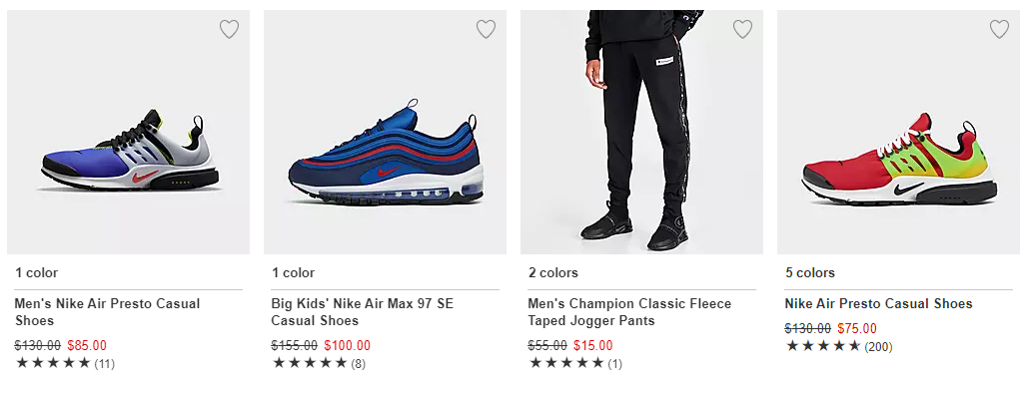Select the $15.00 sale price
The height and width of the screenshot is (397, 1028).
coord(593,345)
